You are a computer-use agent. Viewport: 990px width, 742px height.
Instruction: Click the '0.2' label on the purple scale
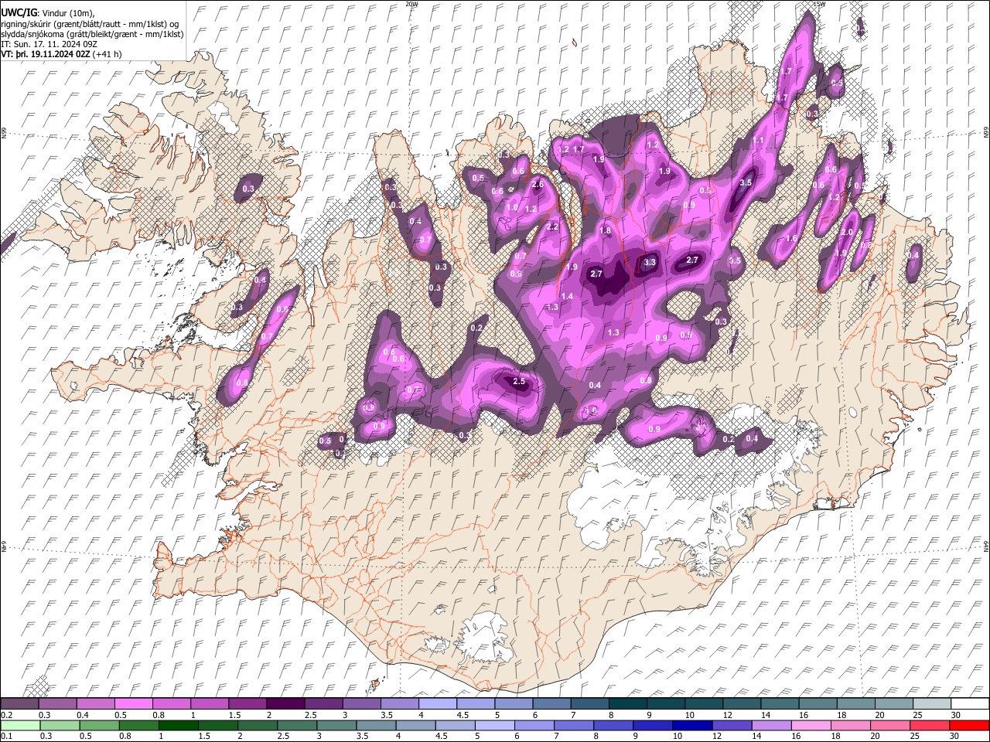pos(5,715)
